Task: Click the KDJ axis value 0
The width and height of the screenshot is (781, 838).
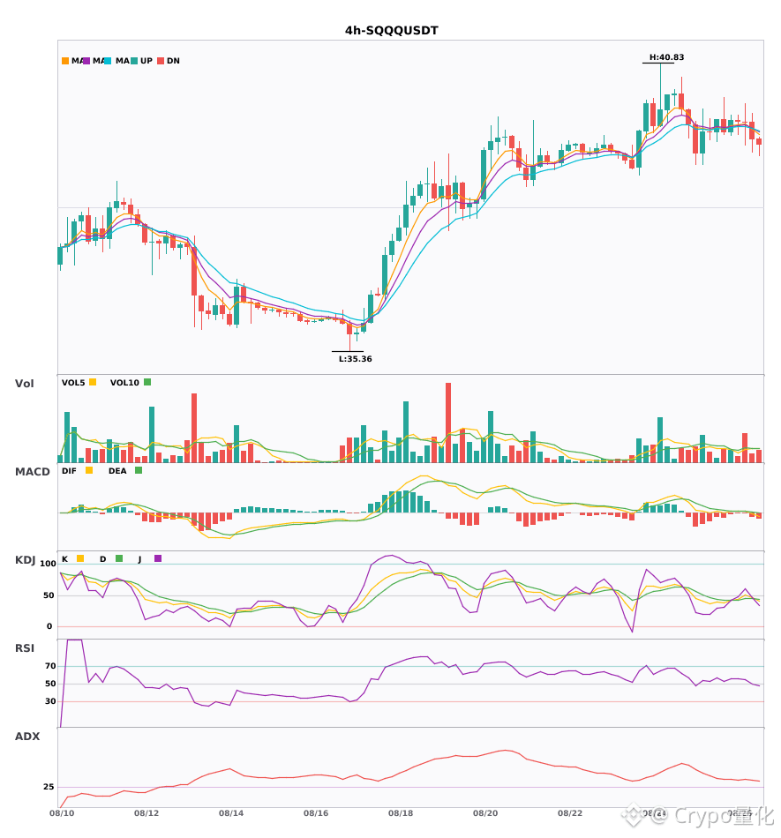Action: (x=49, y=625)
